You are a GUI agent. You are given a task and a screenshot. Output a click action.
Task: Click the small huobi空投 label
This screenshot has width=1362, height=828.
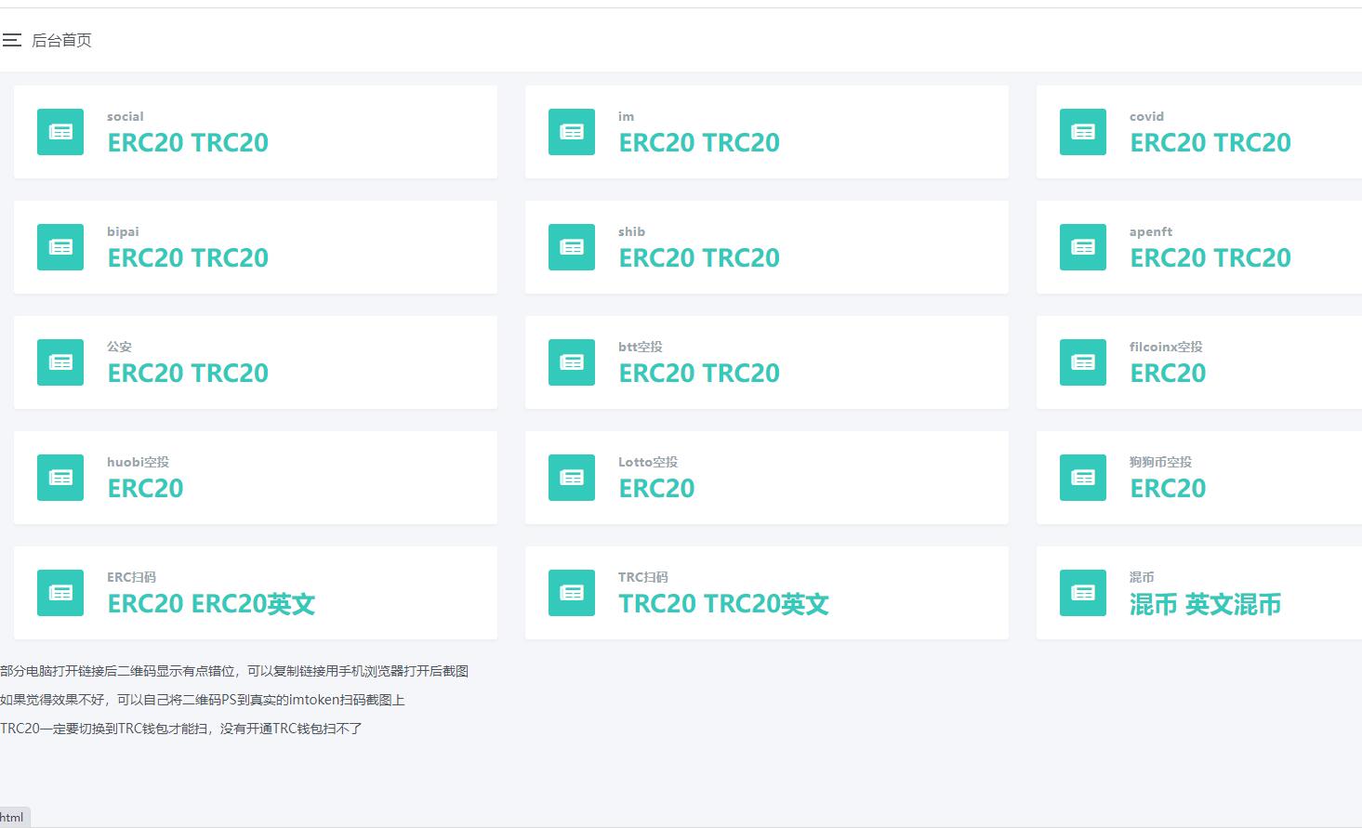click(x=138, y=462)
